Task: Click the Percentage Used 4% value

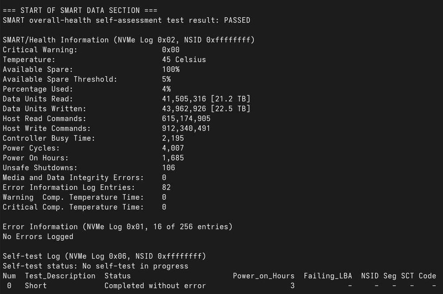Action: (x=166, y=89)
